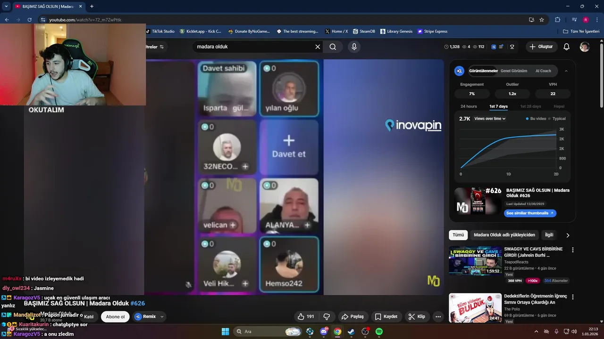Open the Windows Start menu
Image resolution: width=604 pixels, height=339 pixels.
(225, 331)
